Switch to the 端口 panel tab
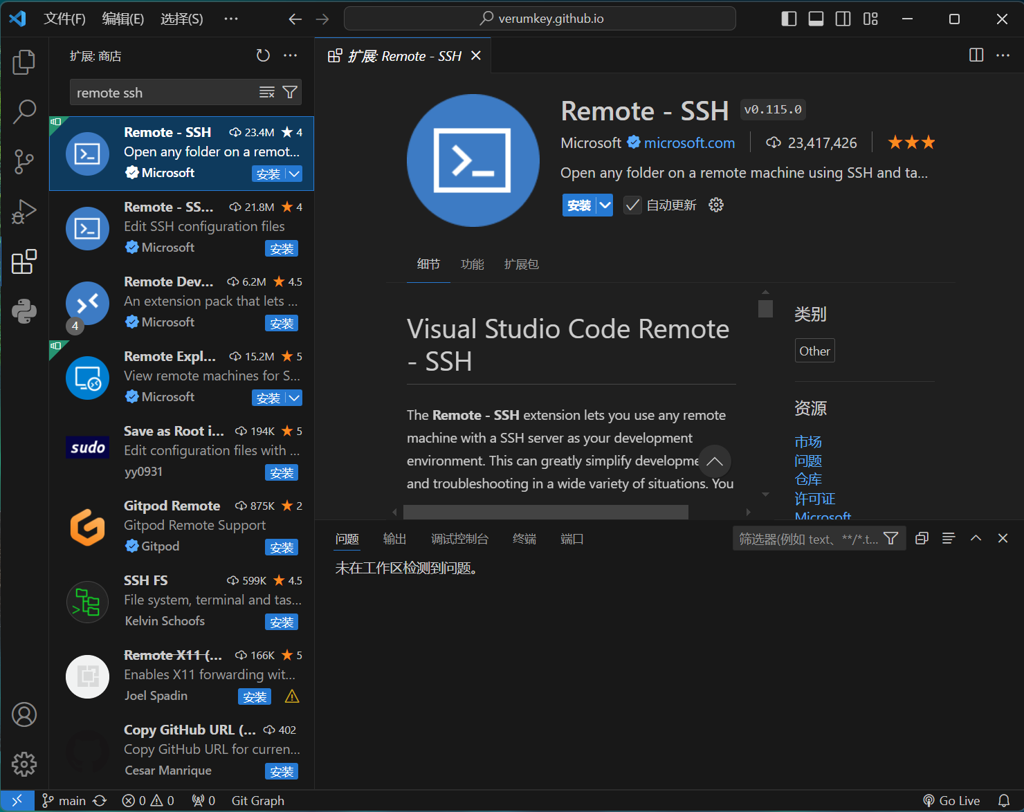The width and height of the screenshot is (1024, 812). pos(572,539)
